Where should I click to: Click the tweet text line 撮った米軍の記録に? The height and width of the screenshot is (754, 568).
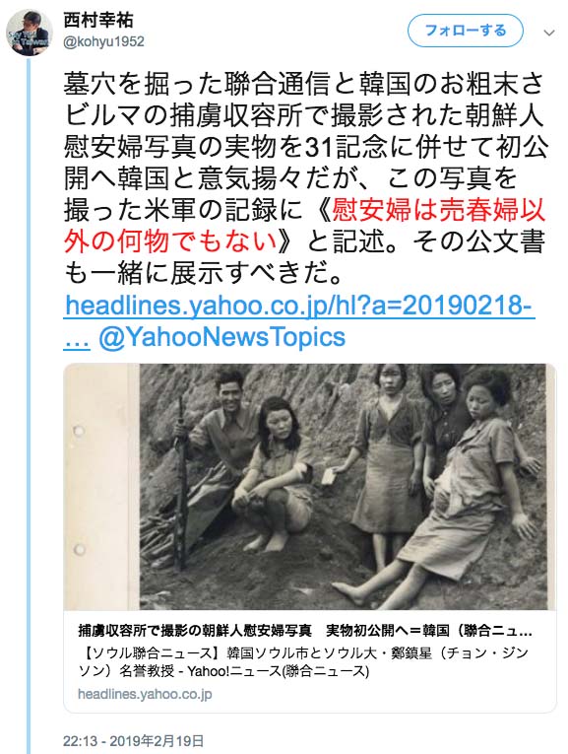pyautogui.click(x=183, y=210)
